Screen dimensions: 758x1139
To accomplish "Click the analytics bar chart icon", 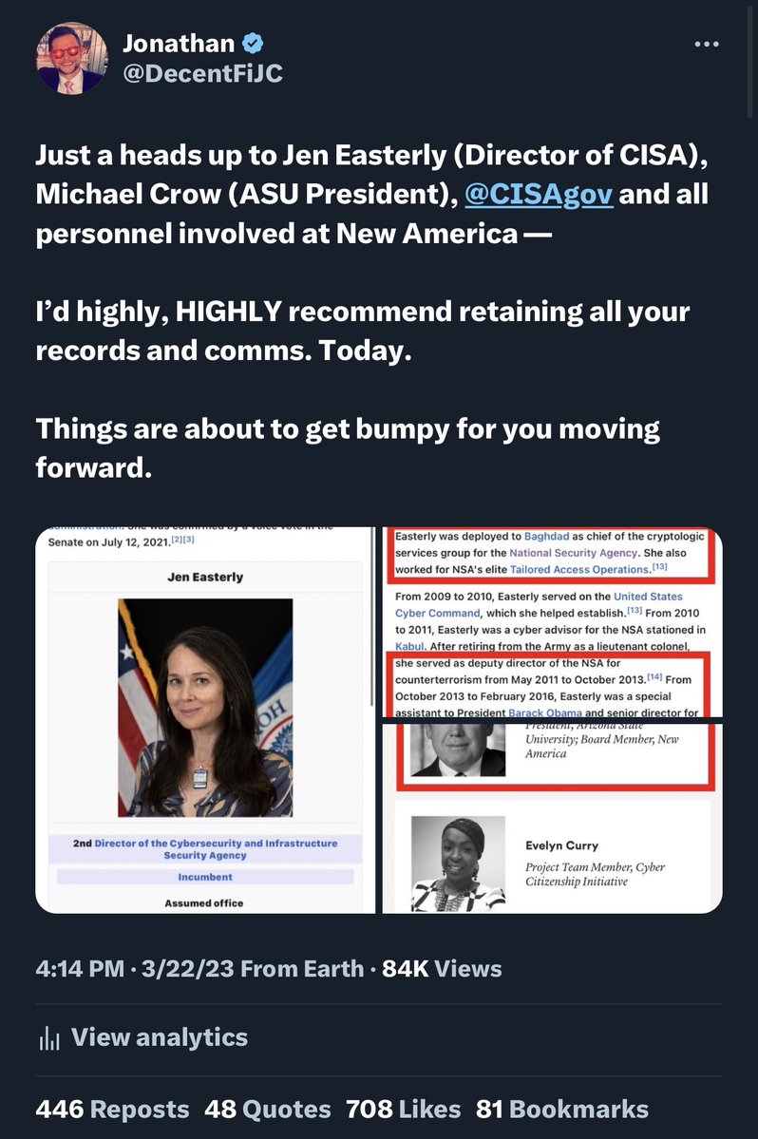I will pos(48,1038).
